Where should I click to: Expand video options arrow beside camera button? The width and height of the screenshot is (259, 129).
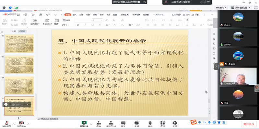[x=28, y=124]
